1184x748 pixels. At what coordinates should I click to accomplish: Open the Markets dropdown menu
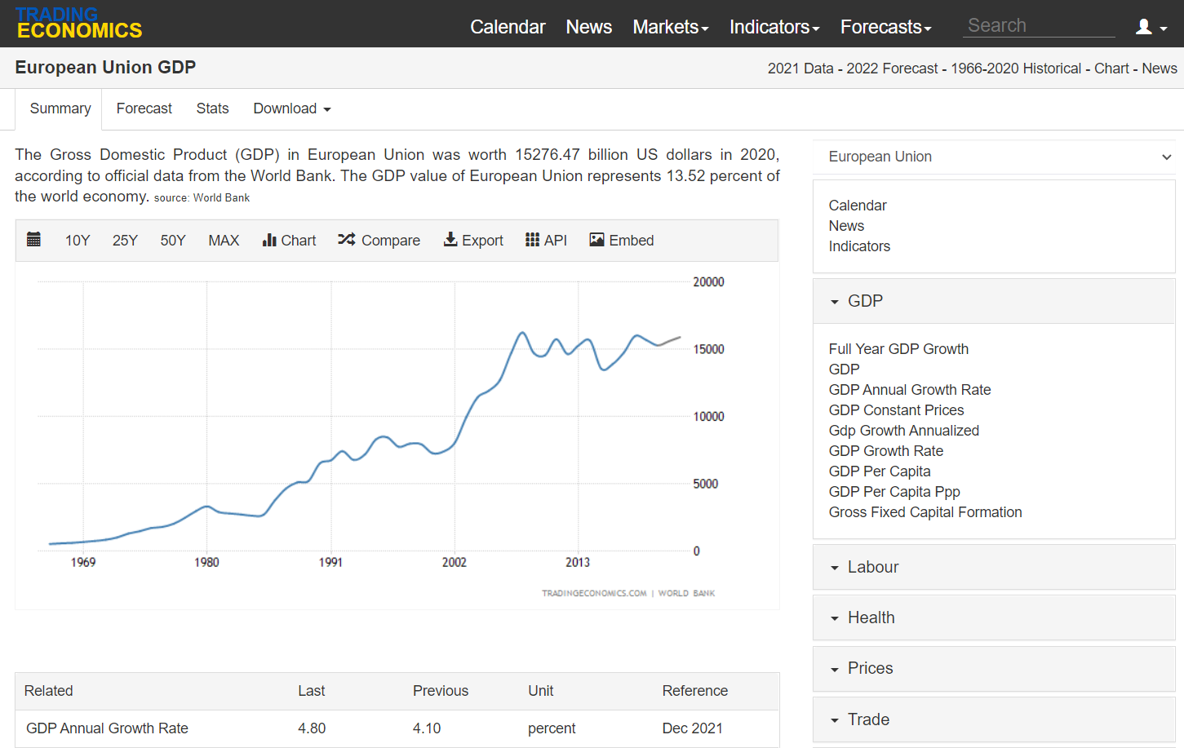tap(670, 27)
